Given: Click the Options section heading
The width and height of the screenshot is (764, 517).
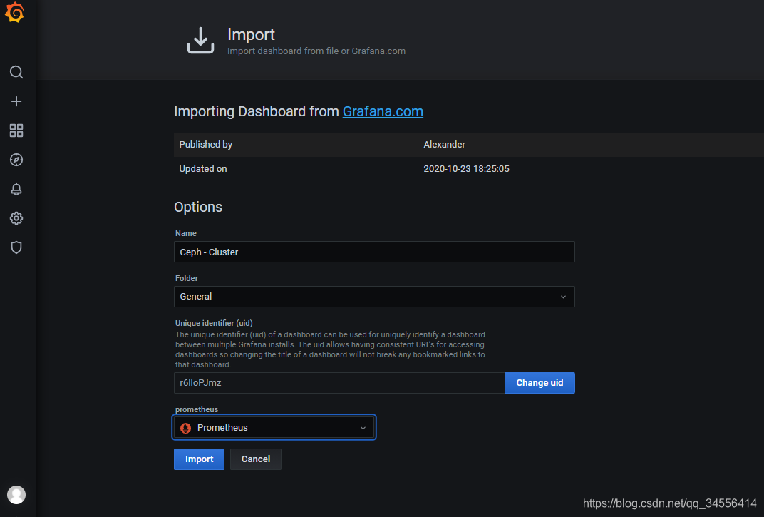Looking at the screenshot, I should (x=198, y=207).
